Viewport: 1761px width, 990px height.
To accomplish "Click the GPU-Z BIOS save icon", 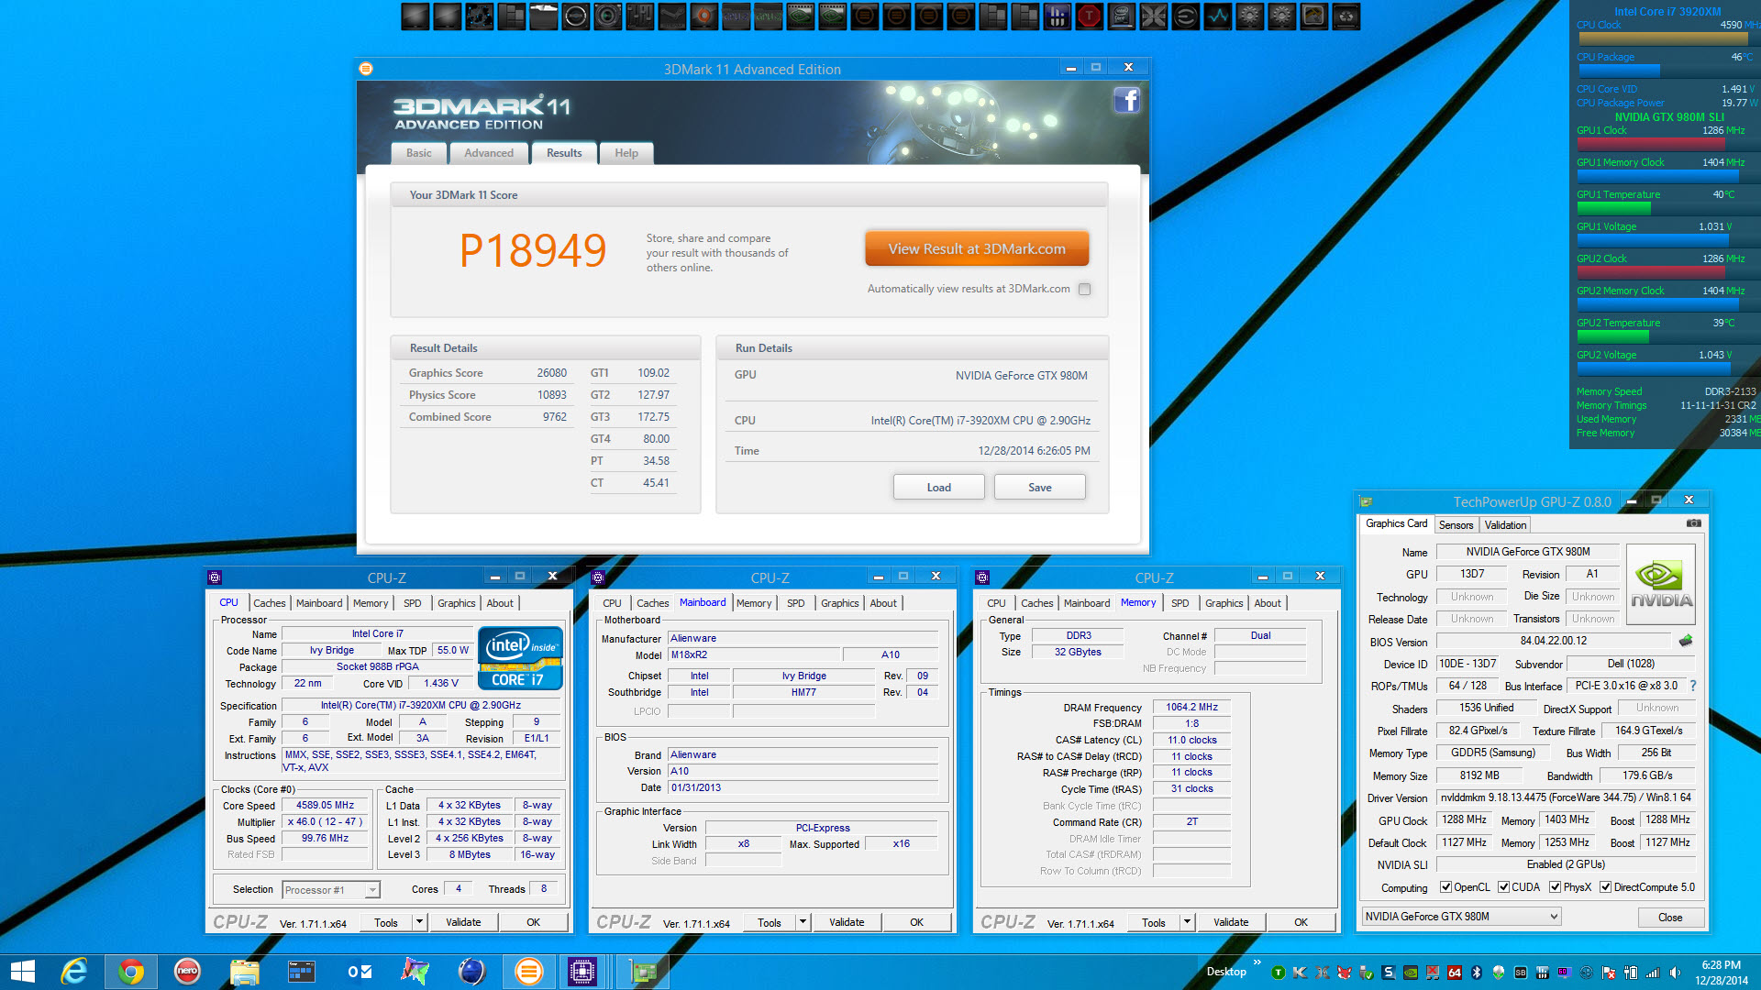I will [x=1685, y=641].
